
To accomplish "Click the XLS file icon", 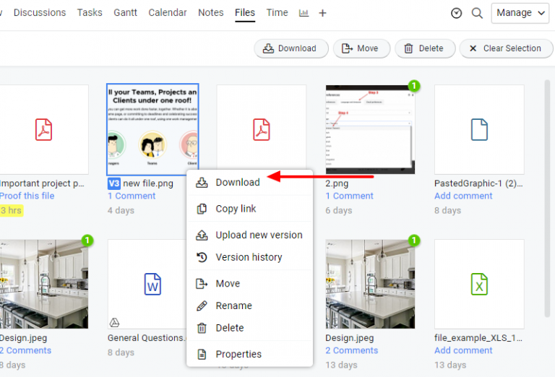I will [x=478, y=284].
